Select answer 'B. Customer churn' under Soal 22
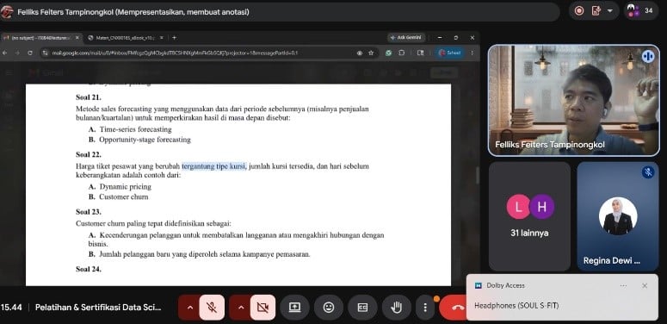 click(x=118, y=197)
